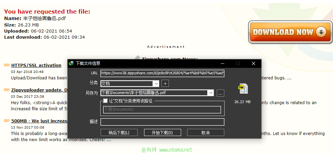Expand the 另存为 save path dropdown
The height and width of the screenshot is (154, 333).
[x=211, y=93]
